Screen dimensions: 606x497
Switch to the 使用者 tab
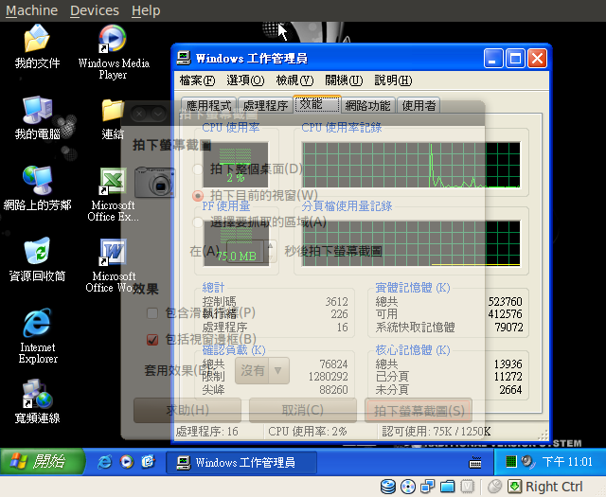tap(419, 105)
